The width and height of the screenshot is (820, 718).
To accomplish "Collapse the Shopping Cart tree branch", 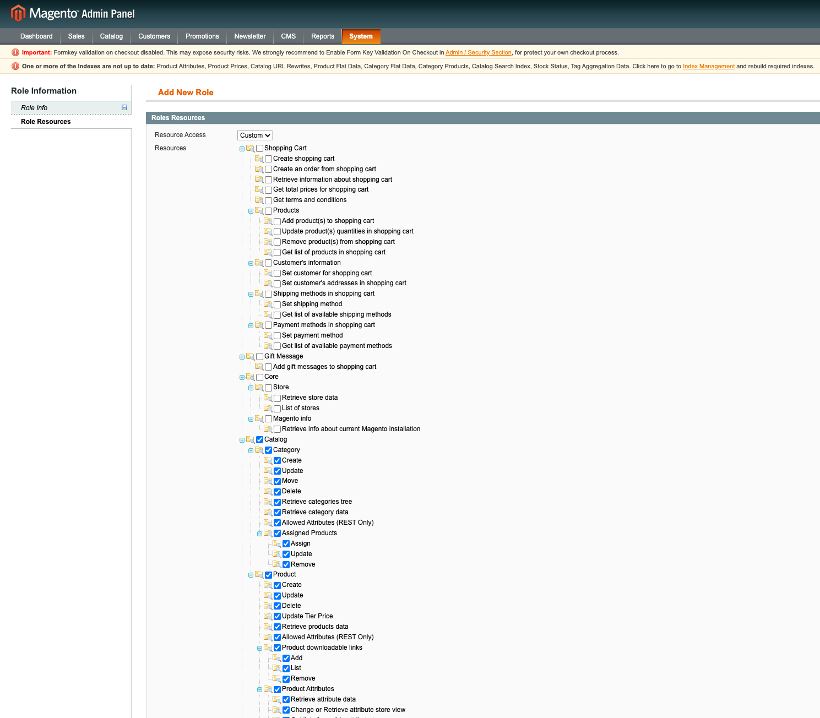I will coord(242,149).
